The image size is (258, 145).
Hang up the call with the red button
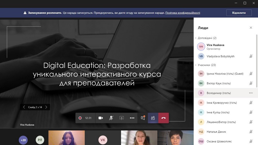[x=164, y=118]
